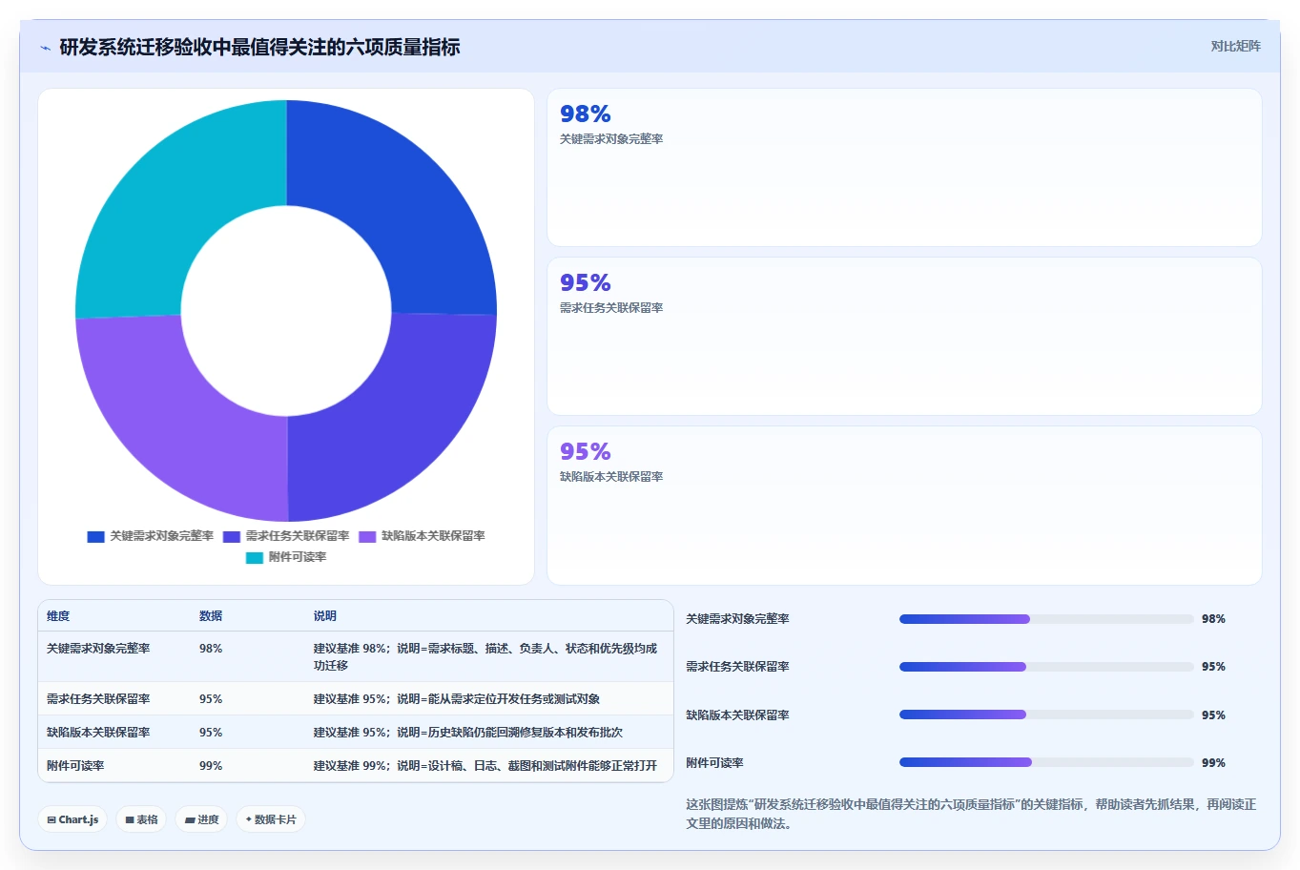Click the summary paragraph 这张图提炼
The image size is (1300, 870).
(x=971, y=814)
